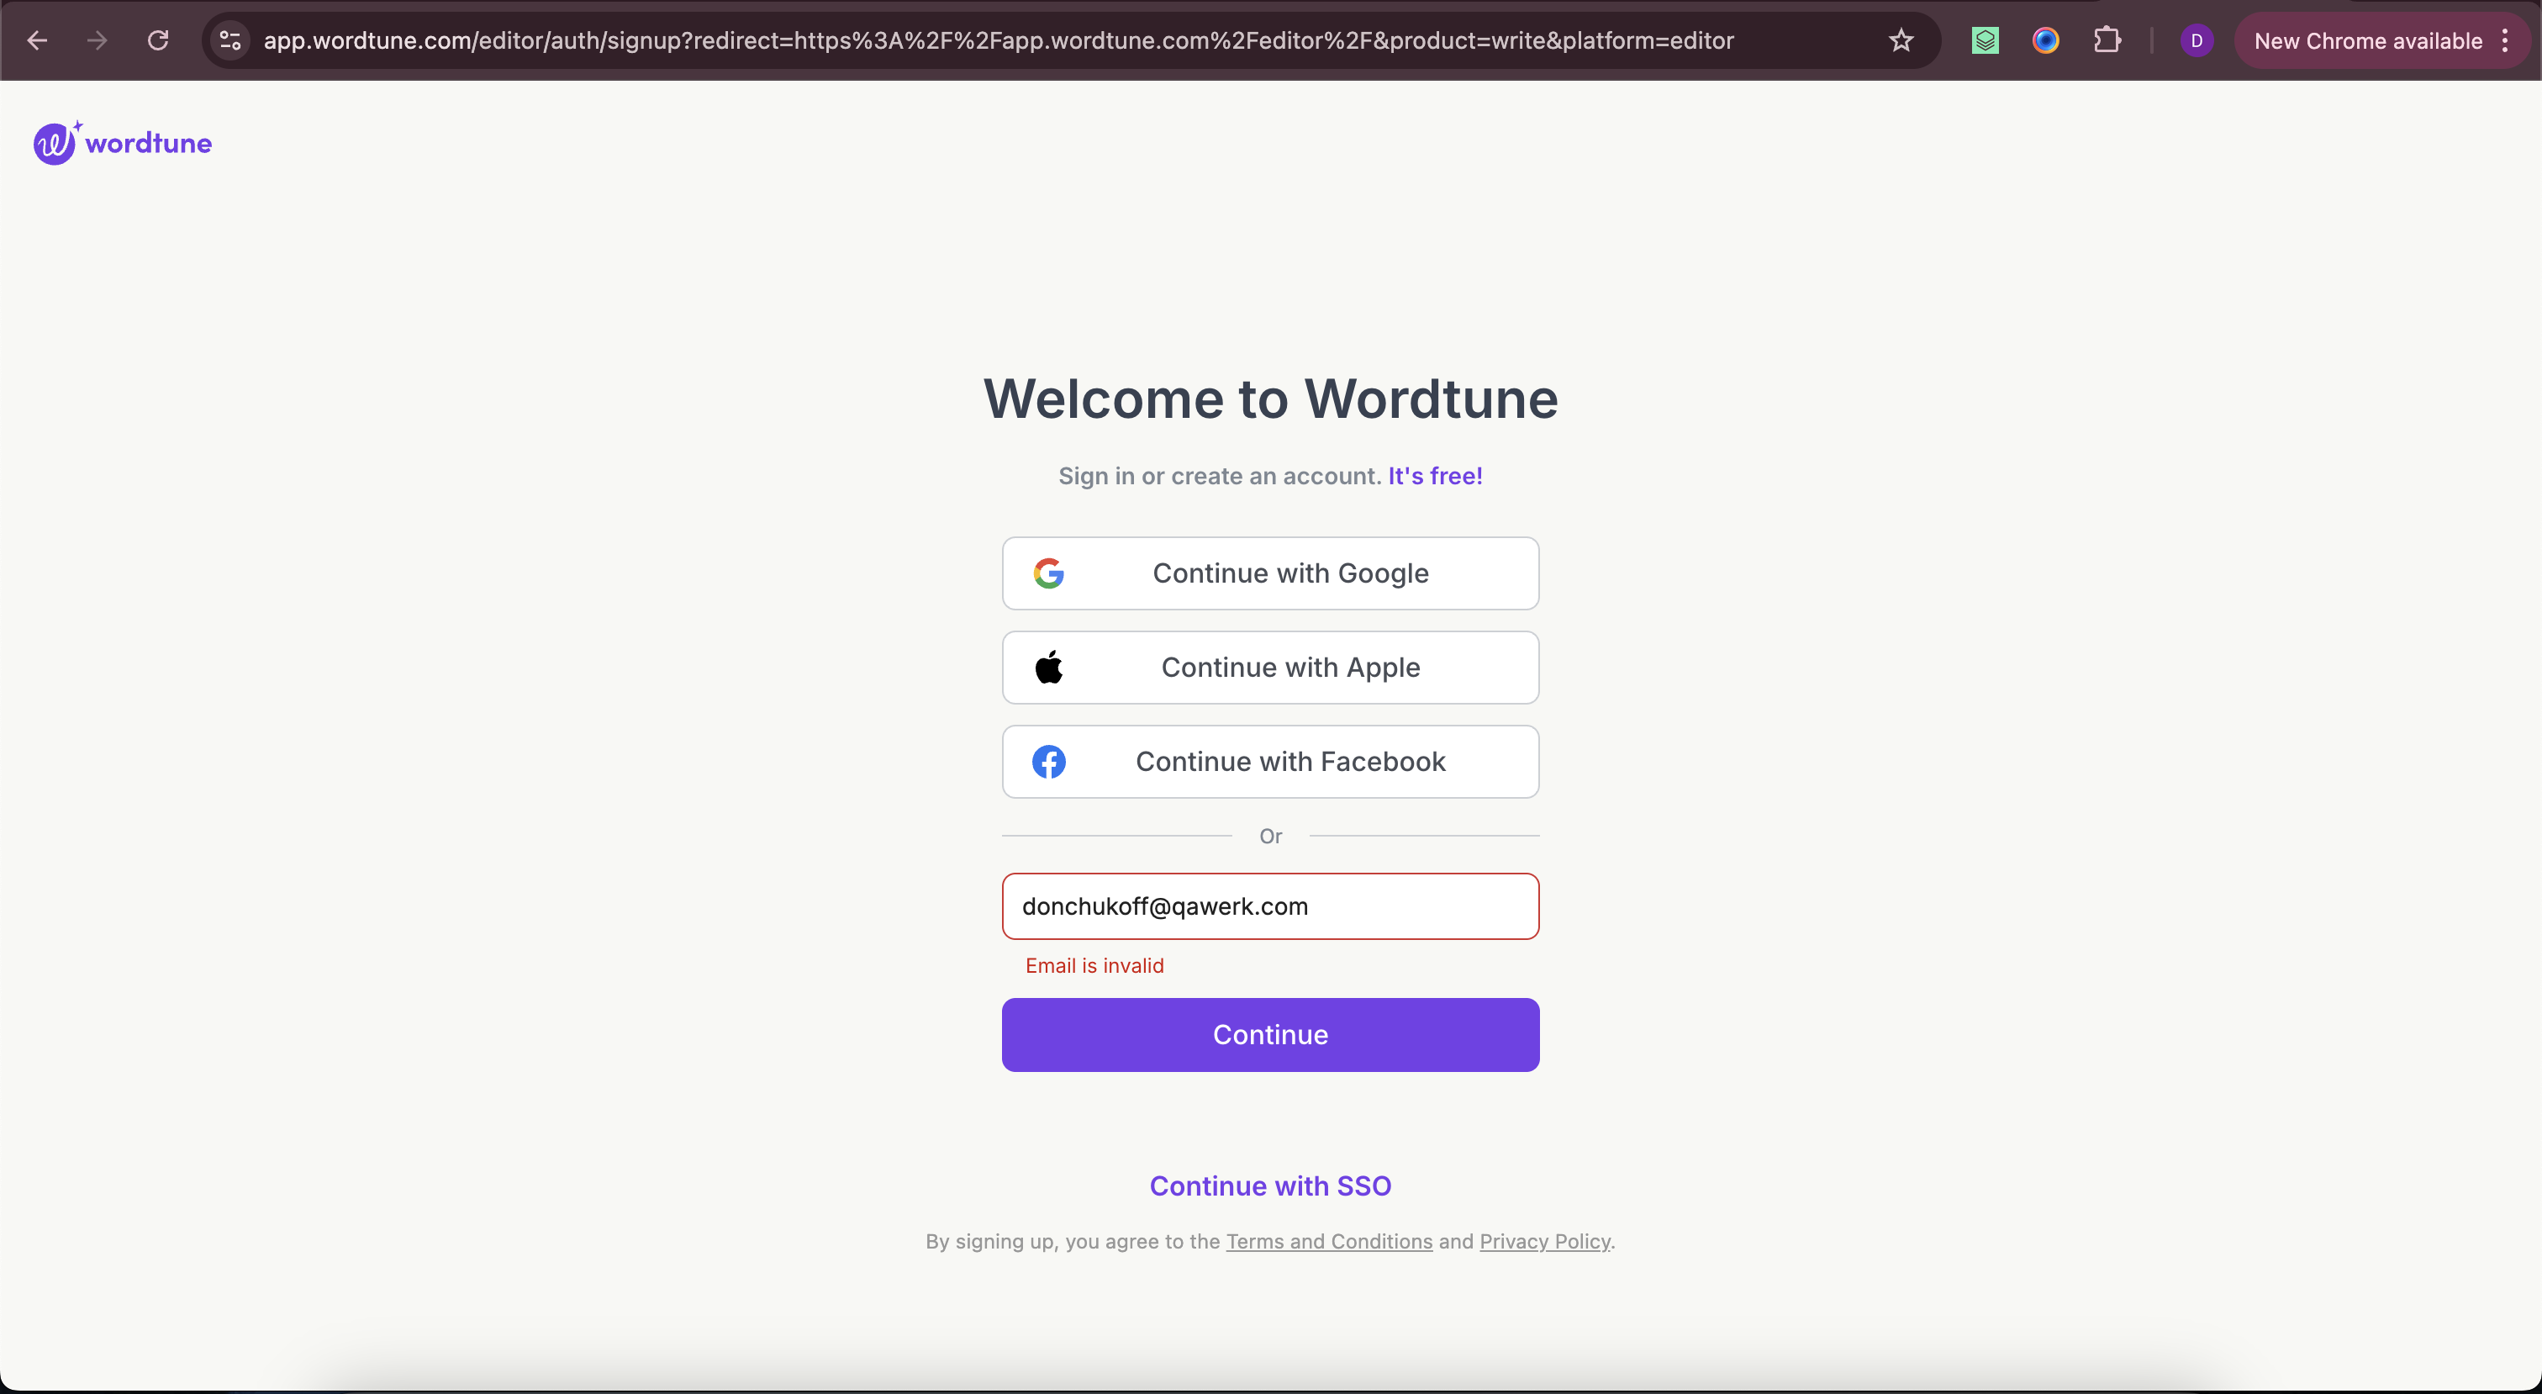Click the browser forward arrow

coord(97,40)
